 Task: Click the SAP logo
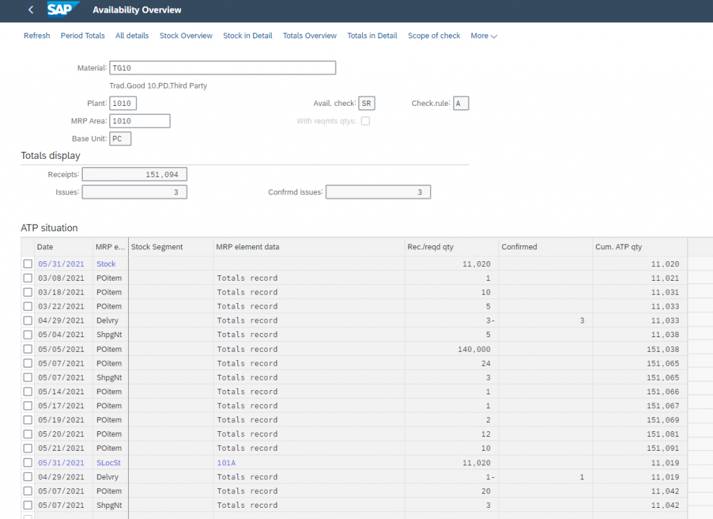click(63, 9)
